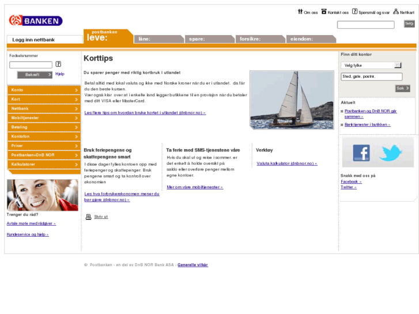
Task: Click the Spørsmål og svar question icon
Action: pyautogui.click(x=354, y=11)
